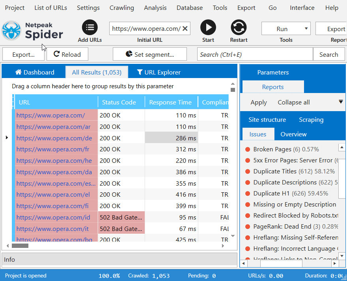Open the Crawling menu
Screen dimensions: 347x281
click(122, 8)
